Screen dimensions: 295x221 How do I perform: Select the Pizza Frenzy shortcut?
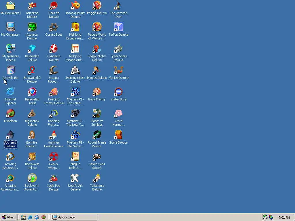click(97, 92)
